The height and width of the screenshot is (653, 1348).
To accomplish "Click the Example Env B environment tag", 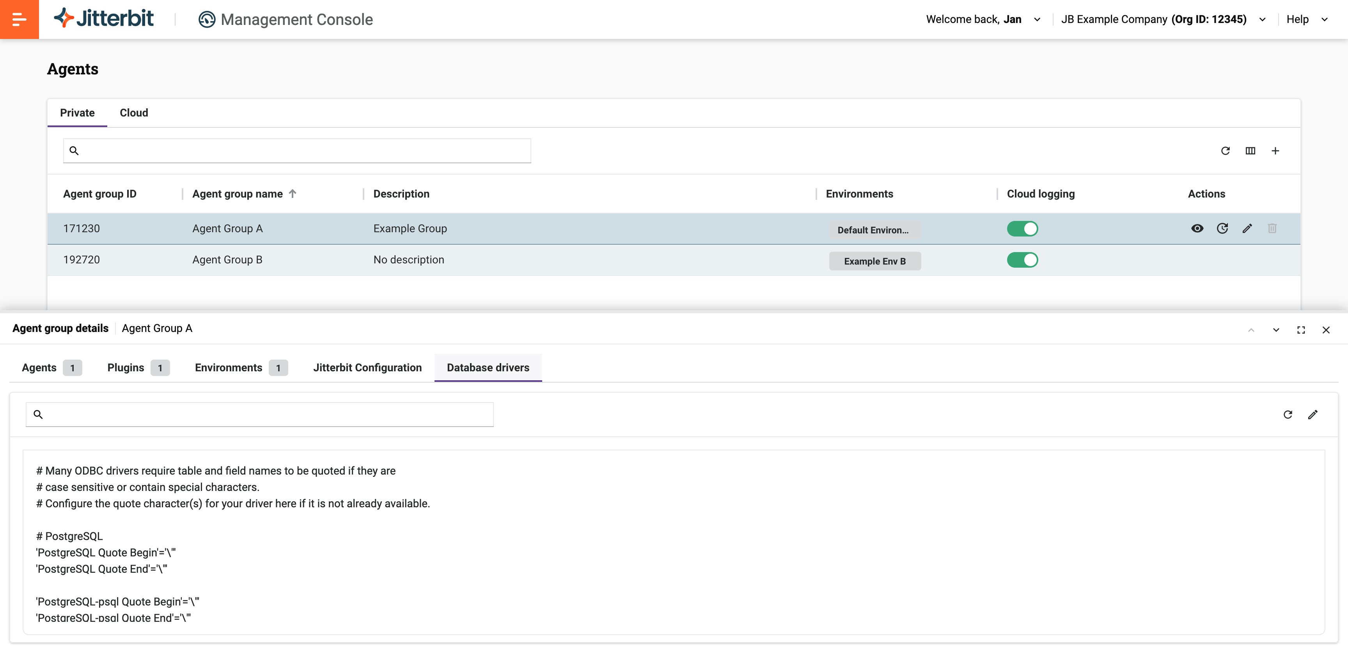I will 875,261.
